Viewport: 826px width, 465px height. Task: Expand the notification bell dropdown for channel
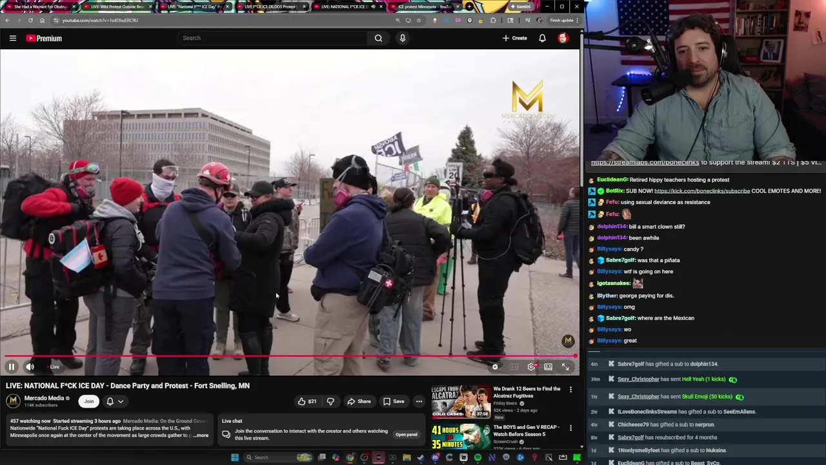(114, 401)
